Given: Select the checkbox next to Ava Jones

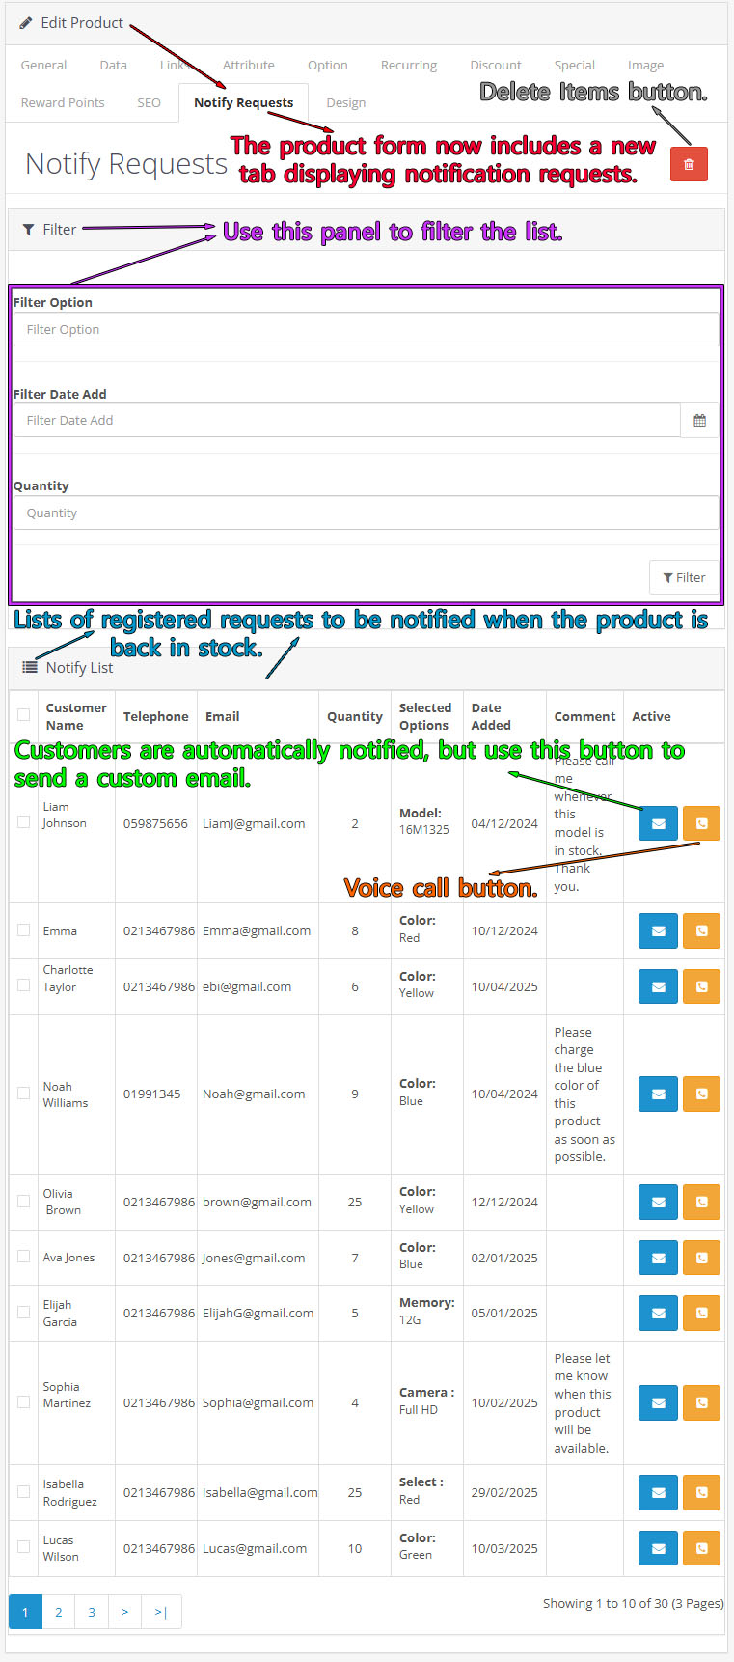Looking at the screenshot, I should point(23,1257).
